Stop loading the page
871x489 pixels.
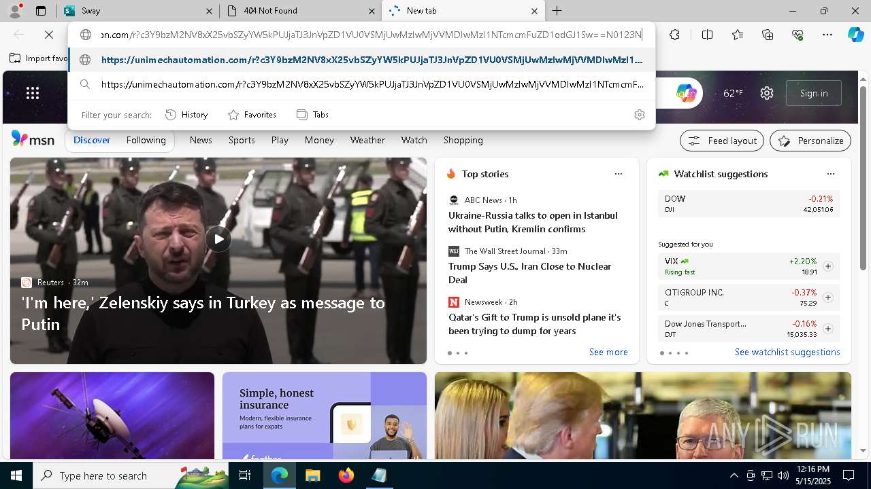pos(49,35)
